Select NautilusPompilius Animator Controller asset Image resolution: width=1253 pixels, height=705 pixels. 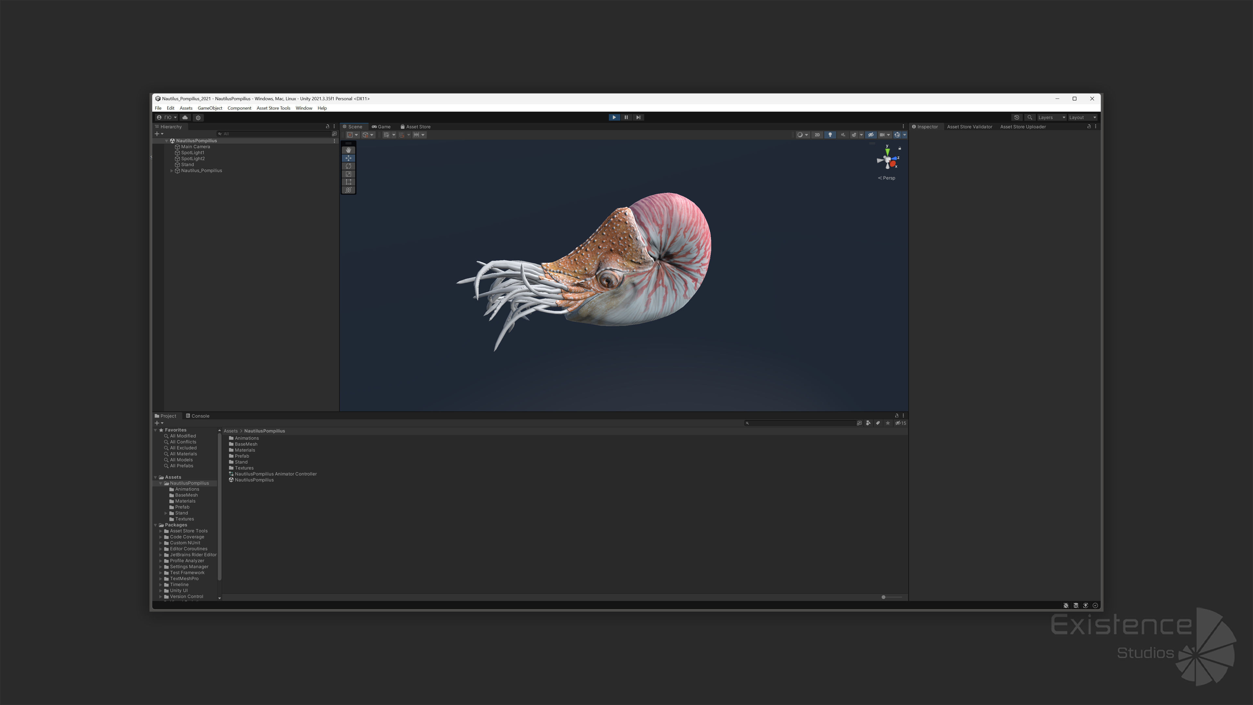(x=273, y=474)
